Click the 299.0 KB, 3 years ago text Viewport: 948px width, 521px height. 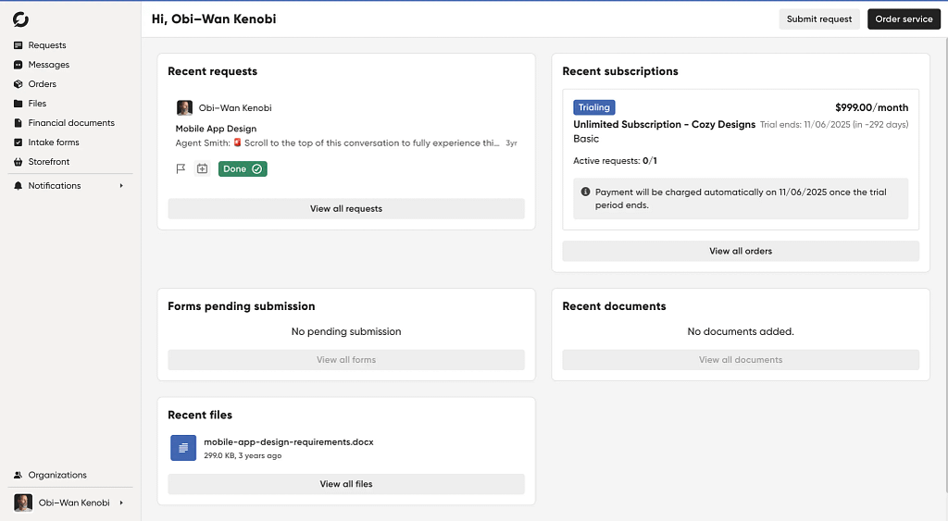click(243, 455)
